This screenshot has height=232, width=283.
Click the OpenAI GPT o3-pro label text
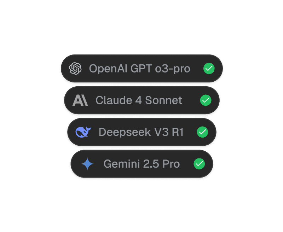[x=140, y=69]
